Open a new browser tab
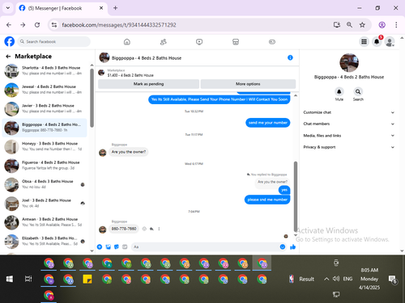The height and width of the screenshot is (303, 405). point(115,8)
